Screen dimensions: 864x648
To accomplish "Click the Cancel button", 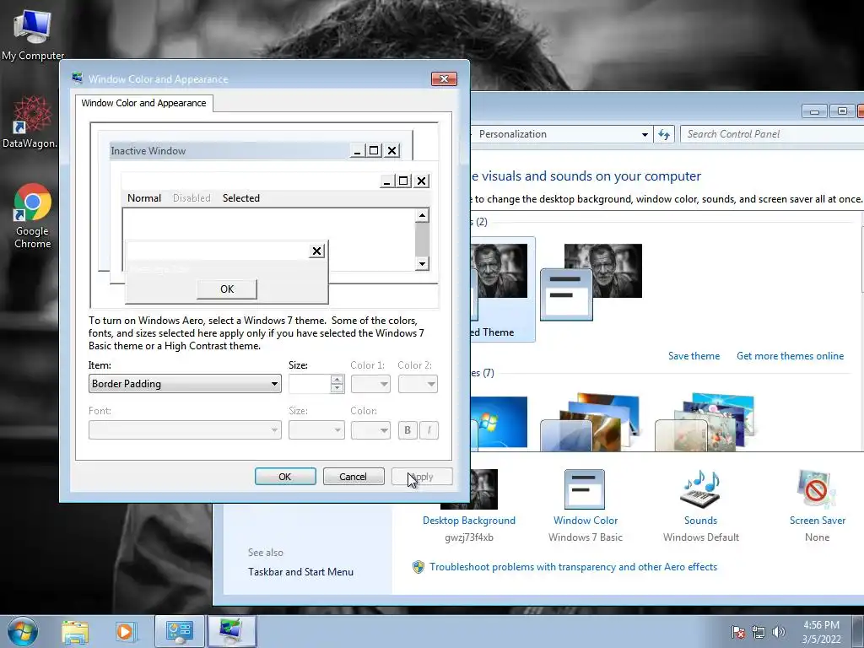I will point(354,477).
